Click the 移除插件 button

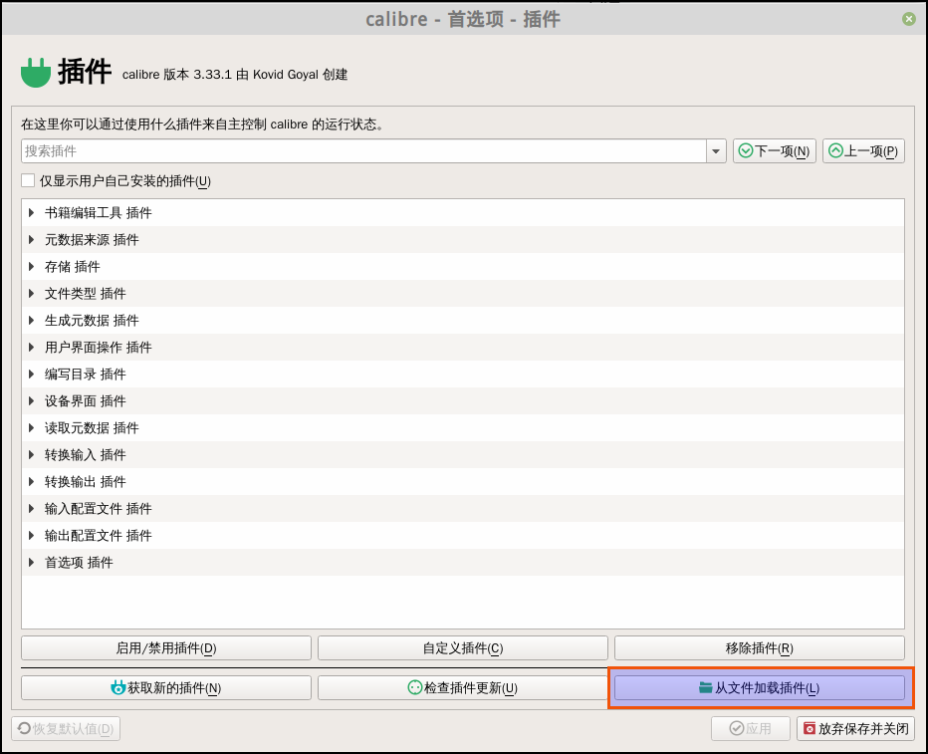click(760, 648)
